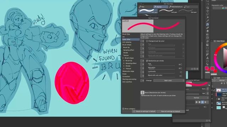Choose the Mill pen sub tool
This screenshot has width=227, height=127.
pyautogui.click(x=148, y=11)
